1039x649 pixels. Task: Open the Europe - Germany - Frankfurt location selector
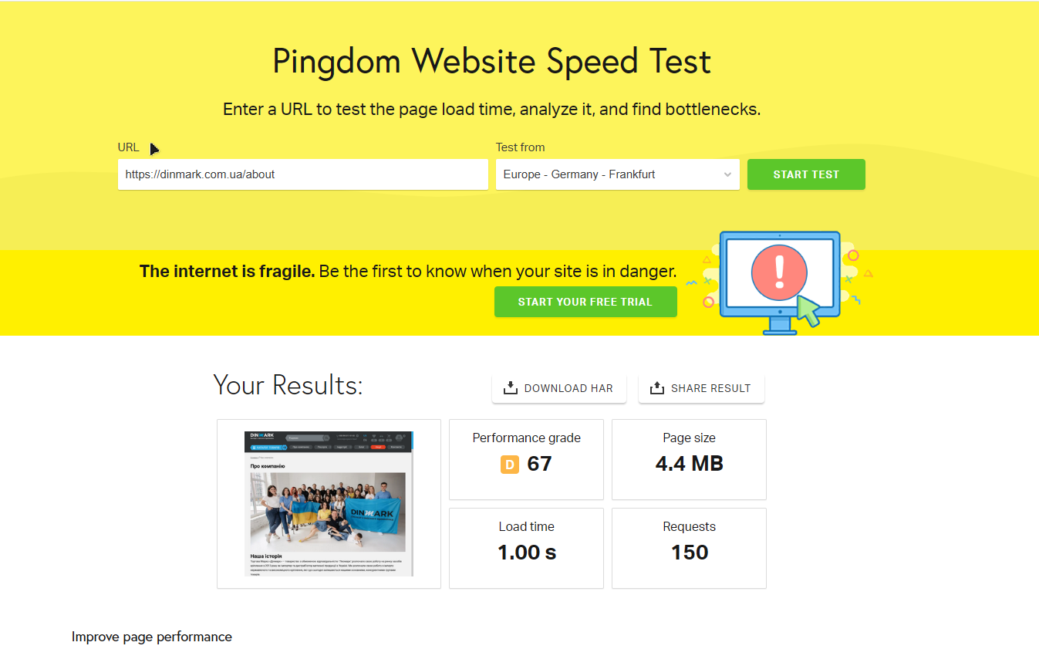(x=618, y=174)
